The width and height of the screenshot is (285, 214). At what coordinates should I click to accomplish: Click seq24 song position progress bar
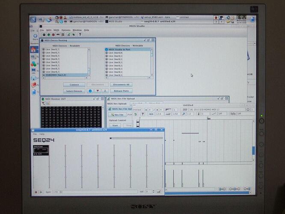[x=136, y=138]
